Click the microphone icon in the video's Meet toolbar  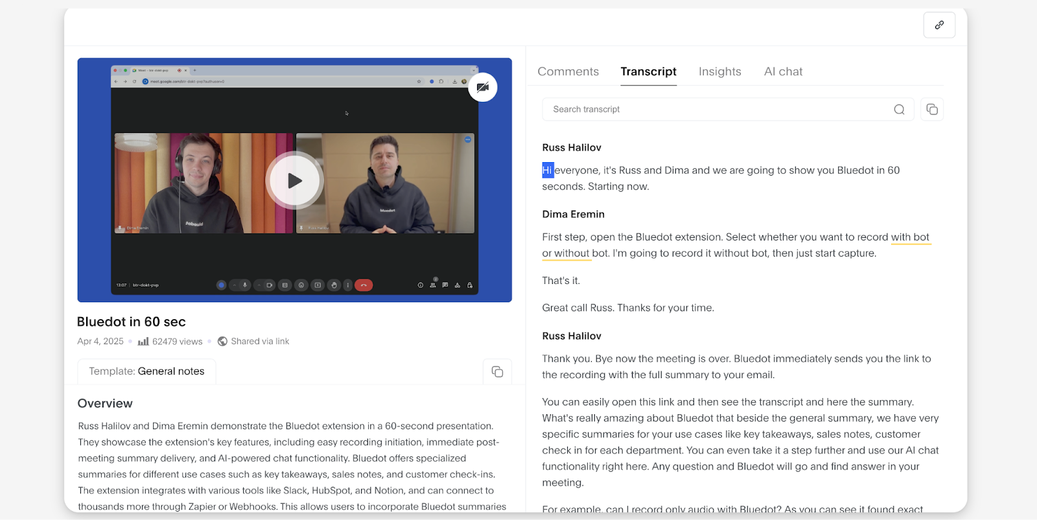coord(245,285)
